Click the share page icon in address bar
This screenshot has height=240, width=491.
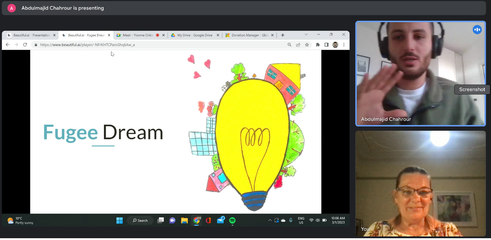tap(298, 45)
